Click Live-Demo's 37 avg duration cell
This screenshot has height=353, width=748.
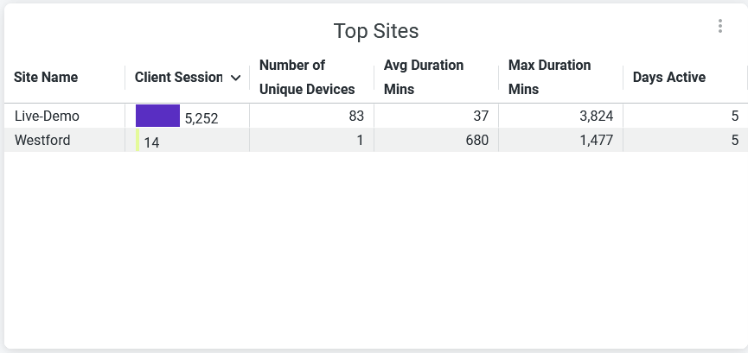(x=481, y=117)
